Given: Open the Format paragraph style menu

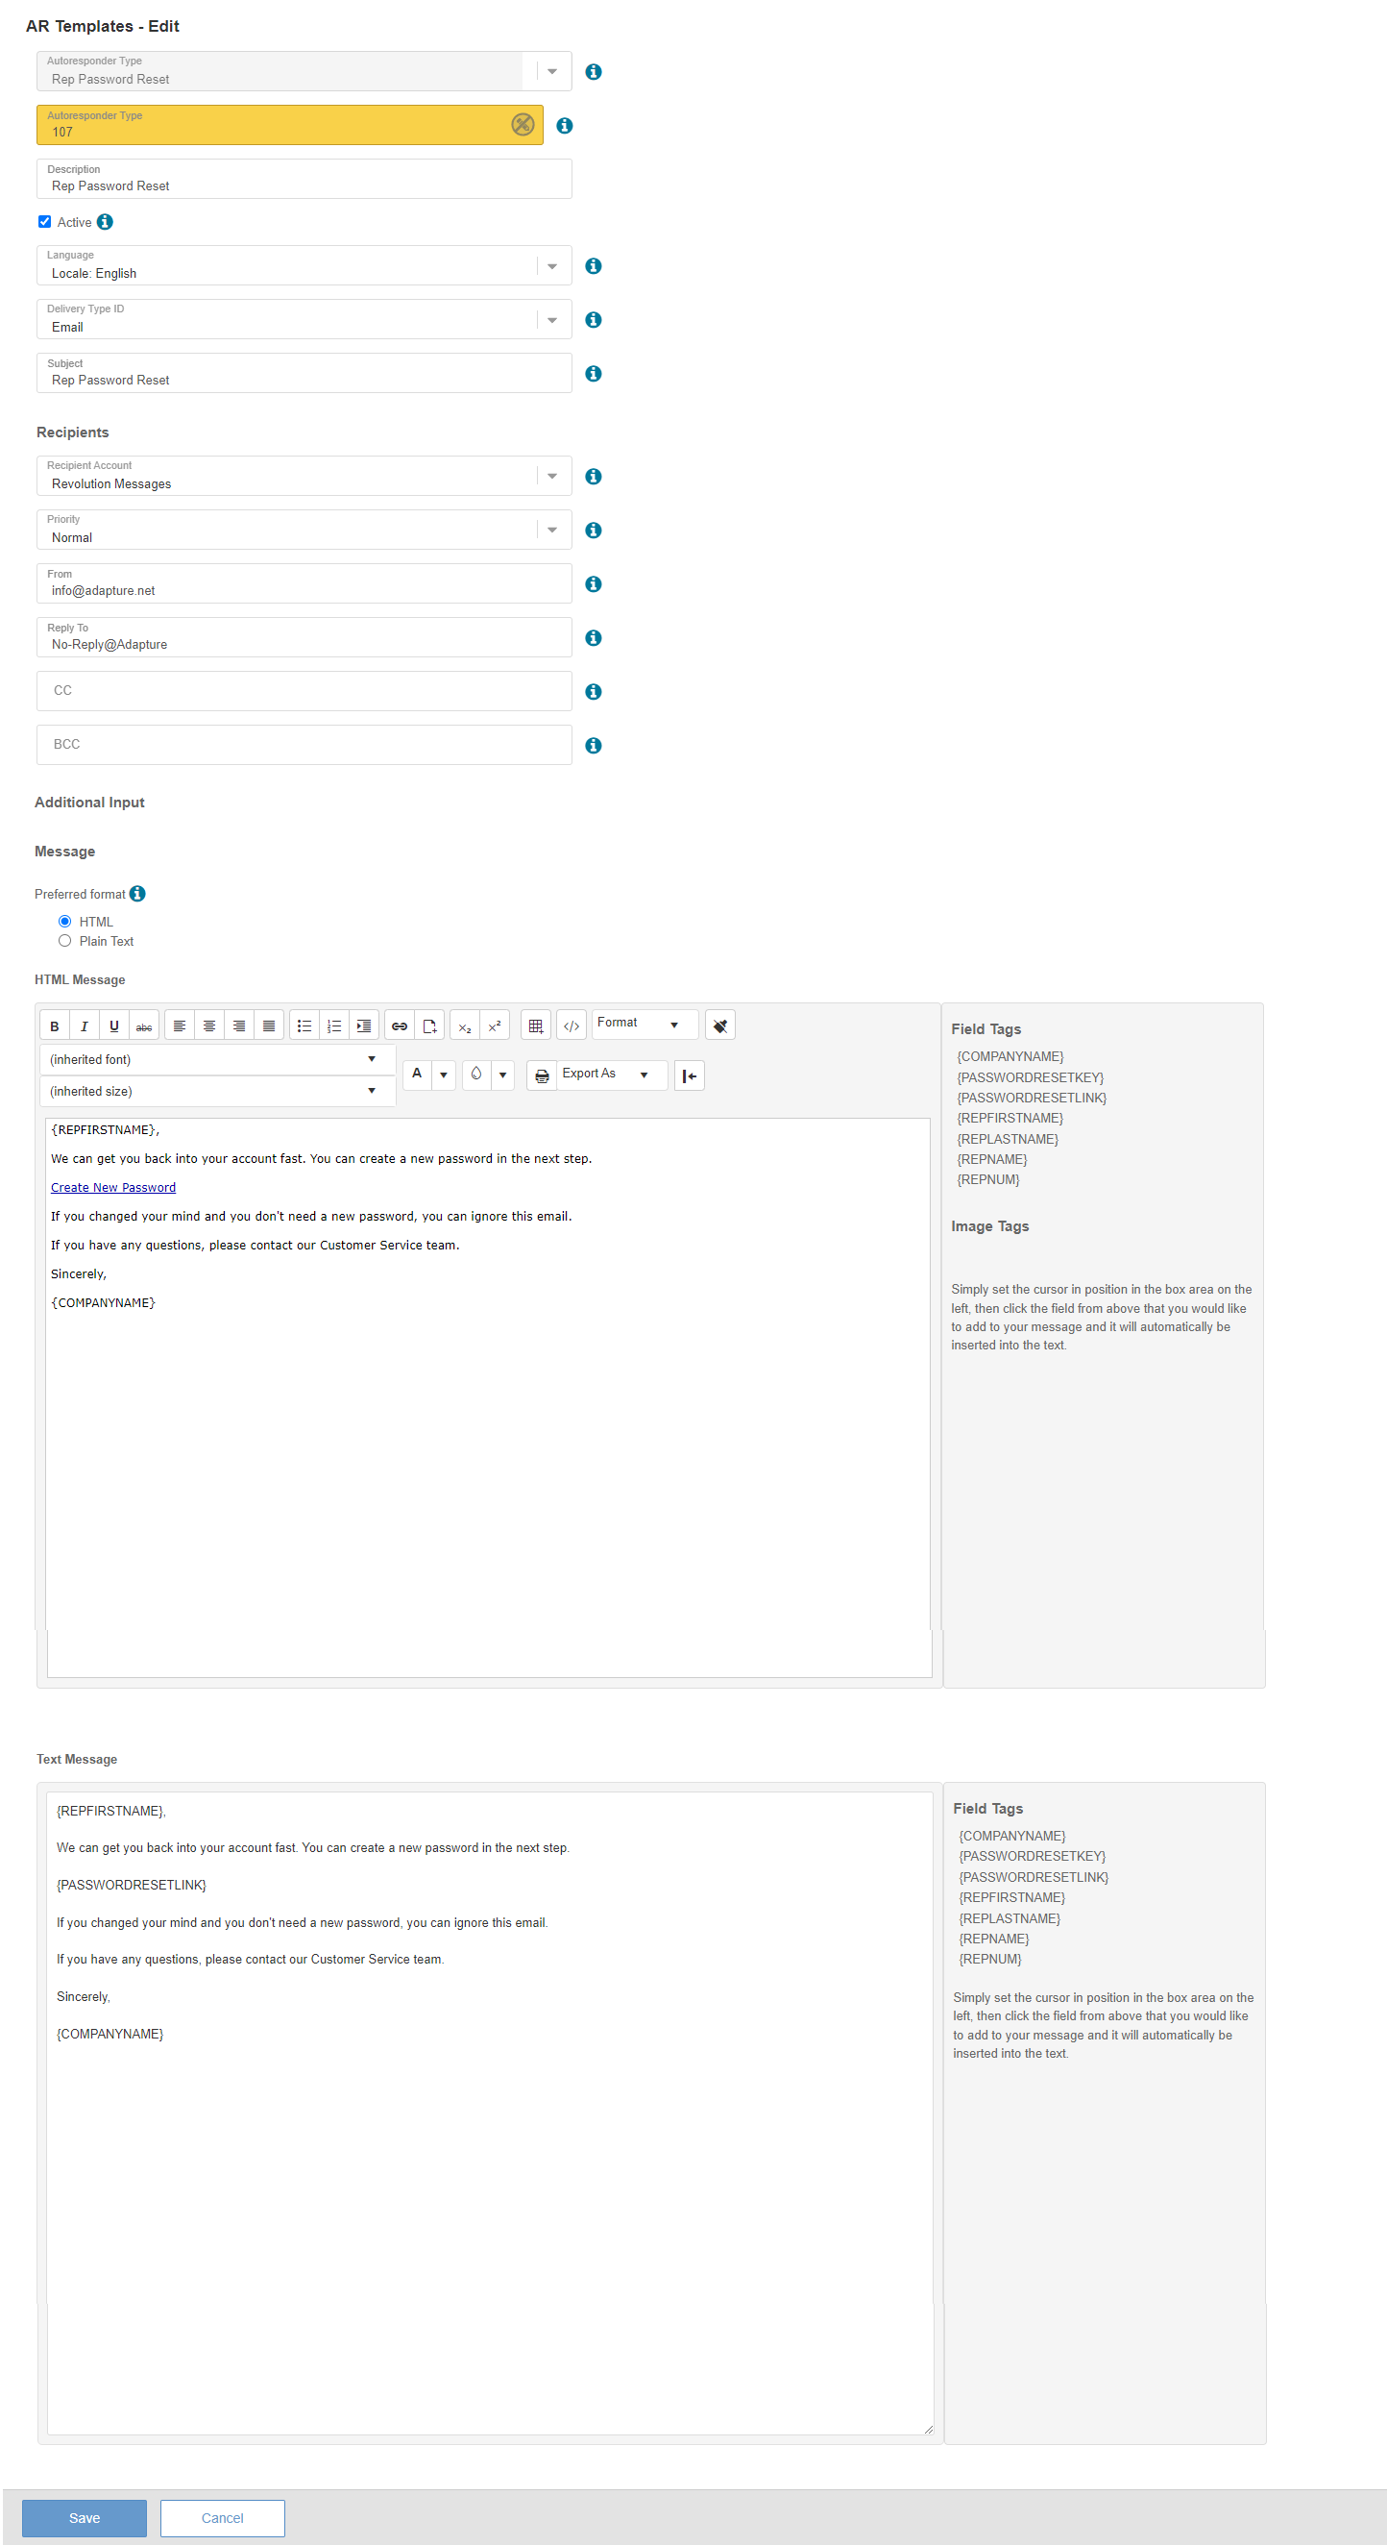Looking at the screenshot, I should [x=643, y=1024].
